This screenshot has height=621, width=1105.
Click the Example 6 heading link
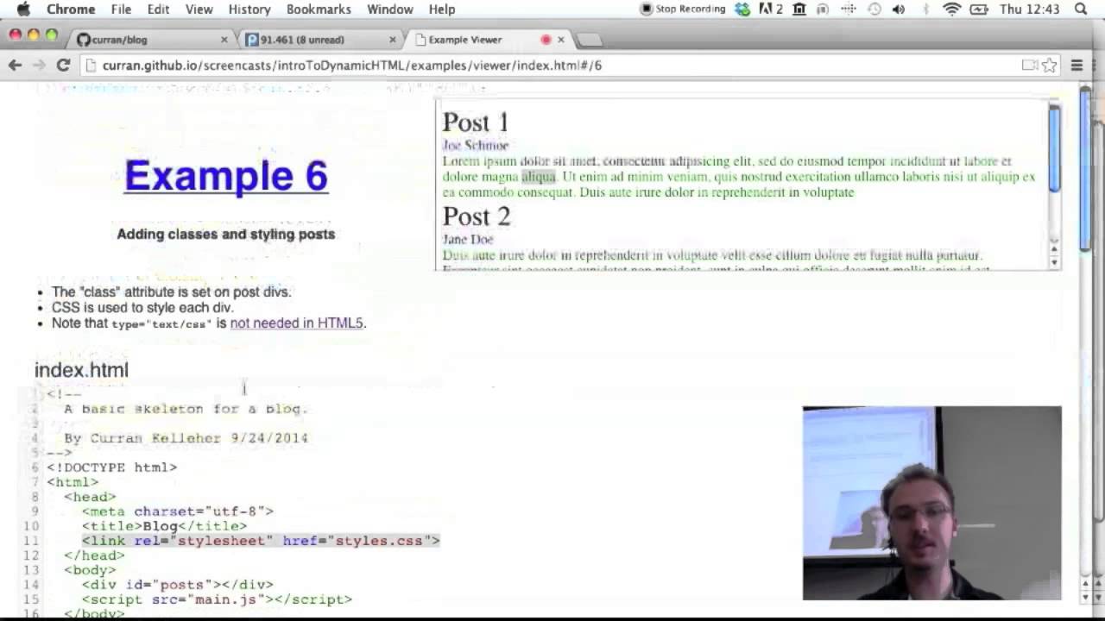click(226, 175)
